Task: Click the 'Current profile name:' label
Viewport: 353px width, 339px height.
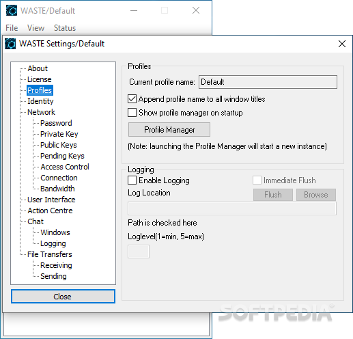Action: (x=162, y=82)
